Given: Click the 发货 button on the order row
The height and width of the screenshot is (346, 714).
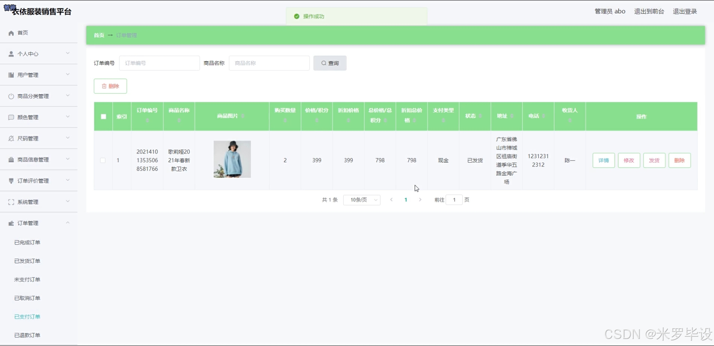Looking at the screenshot, I should point(654,160).
